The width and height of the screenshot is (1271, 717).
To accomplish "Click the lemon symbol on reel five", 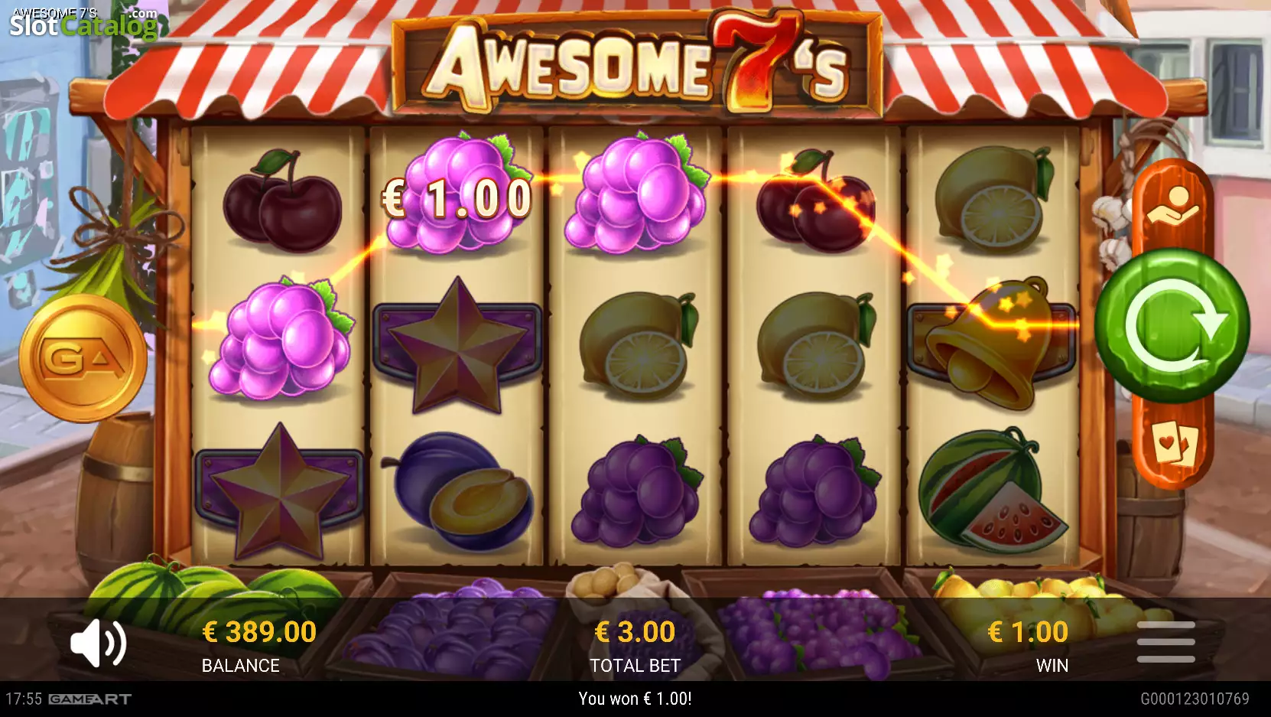I will pos(993,200).
